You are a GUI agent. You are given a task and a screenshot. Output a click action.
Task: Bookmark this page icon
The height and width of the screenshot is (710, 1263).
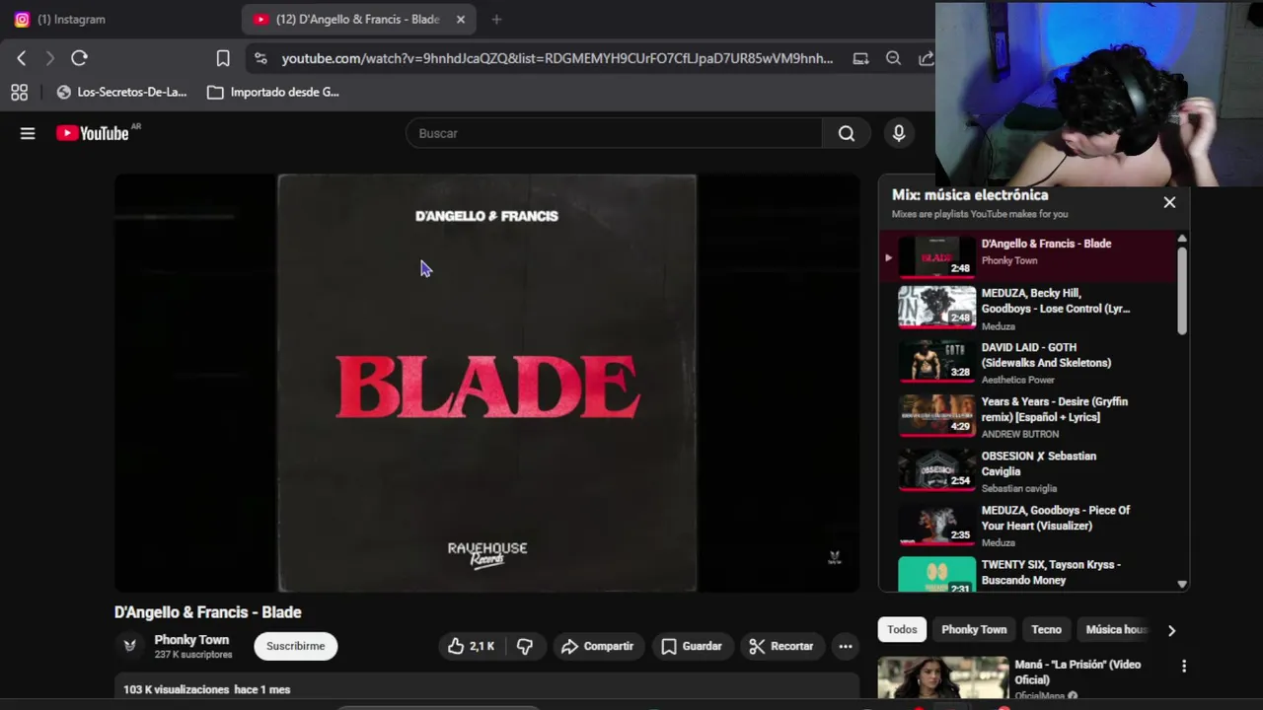coord(223,58)
